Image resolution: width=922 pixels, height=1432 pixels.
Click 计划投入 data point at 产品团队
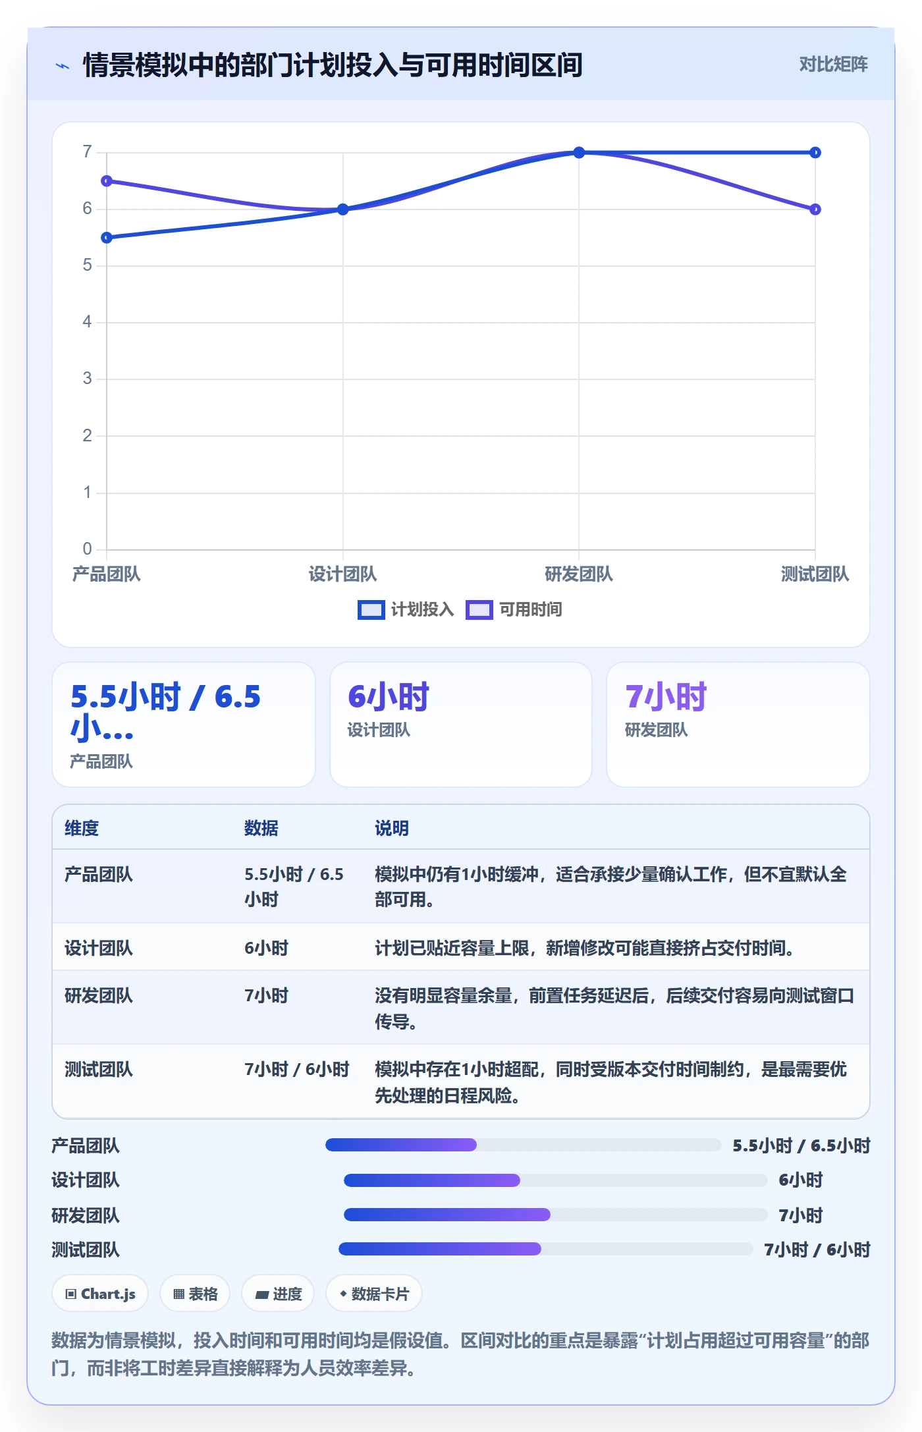(107, 238)
